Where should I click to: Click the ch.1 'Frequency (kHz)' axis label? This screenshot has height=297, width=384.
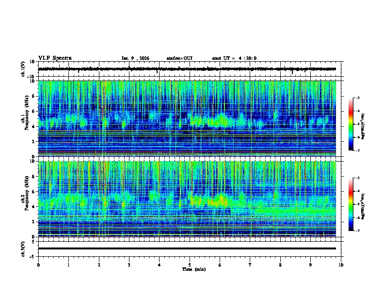pos(27,113)
